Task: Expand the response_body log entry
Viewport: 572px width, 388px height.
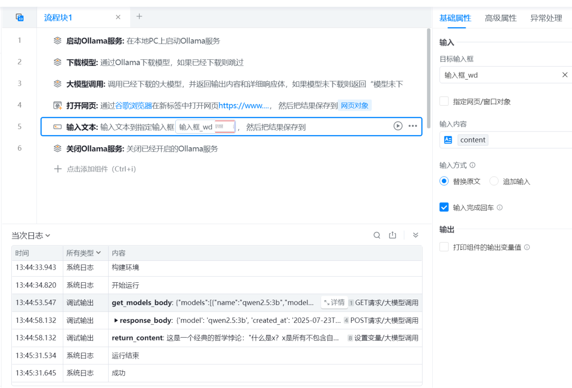Action: click(116, 320)
